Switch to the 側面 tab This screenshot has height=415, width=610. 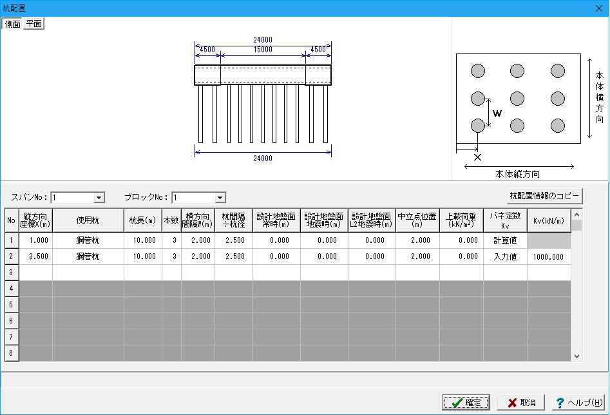(x=12, y=24)
